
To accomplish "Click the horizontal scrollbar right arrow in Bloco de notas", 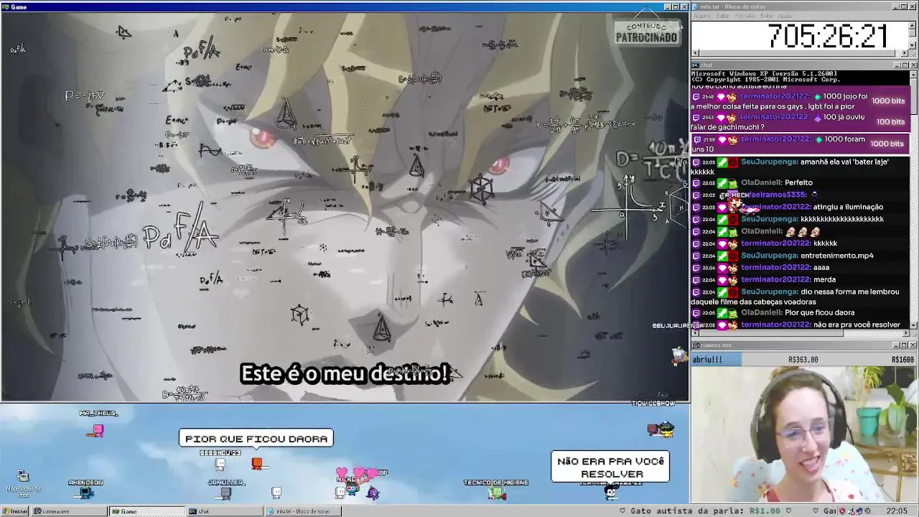I will tap(905, 53).
